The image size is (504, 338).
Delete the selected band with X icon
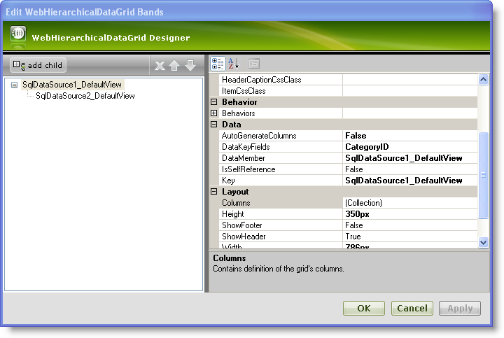tap(160, 66)
